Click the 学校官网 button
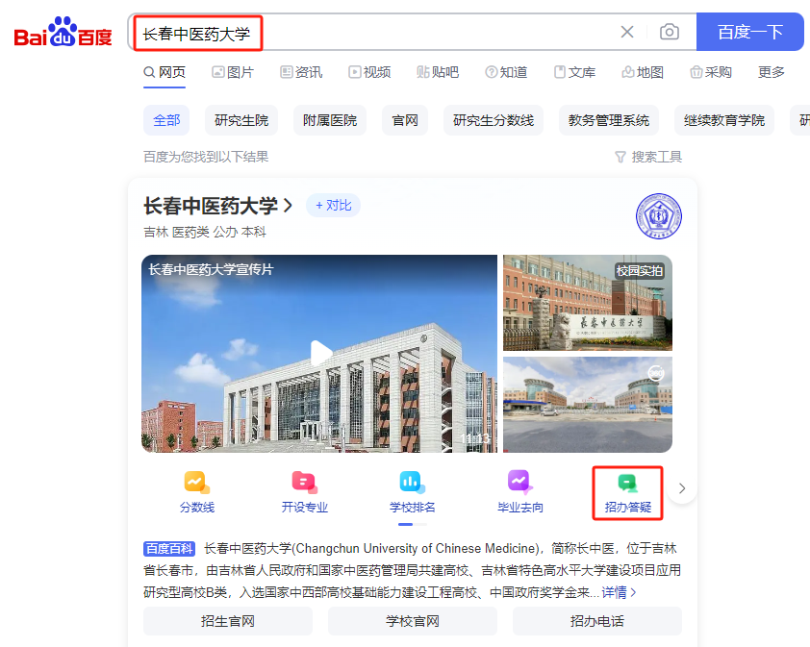This screenshot has height=647, width=810. tap(413, 621)
